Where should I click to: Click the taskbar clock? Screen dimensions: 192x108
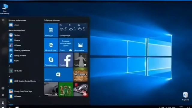point(181,107)
